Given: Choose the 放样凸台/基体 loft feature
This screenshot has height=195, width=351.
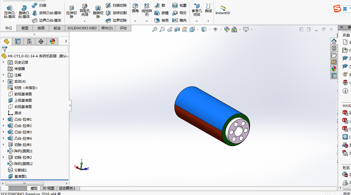Looking at the screenshot, I should (x=47, y=13).
